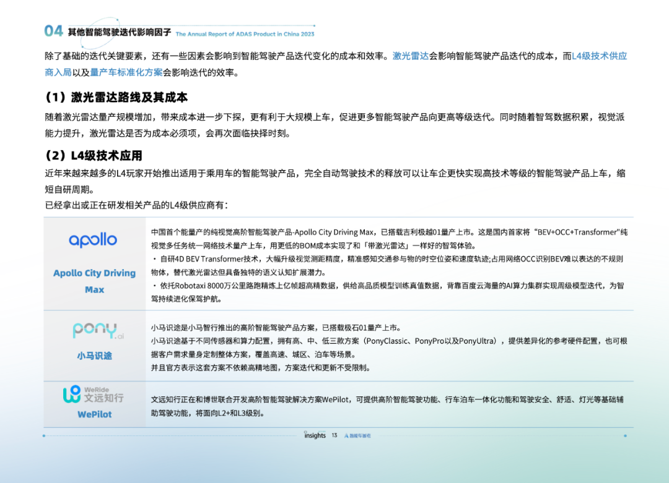Select the heading 其他智能驾驶迭代影响因子
Image resolution: width=669 pixels, height=483 pixels.
pos(120,32)
